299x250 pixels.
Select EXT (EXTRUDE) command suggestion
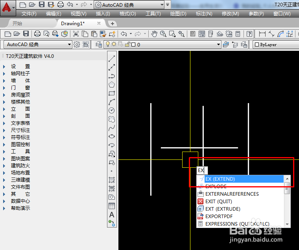point(240,209)
